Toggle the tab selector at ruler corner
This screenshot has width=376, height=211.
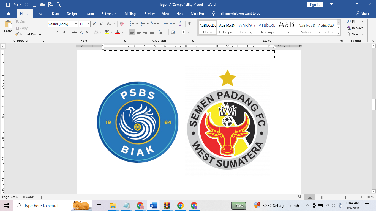click(3, 46)
